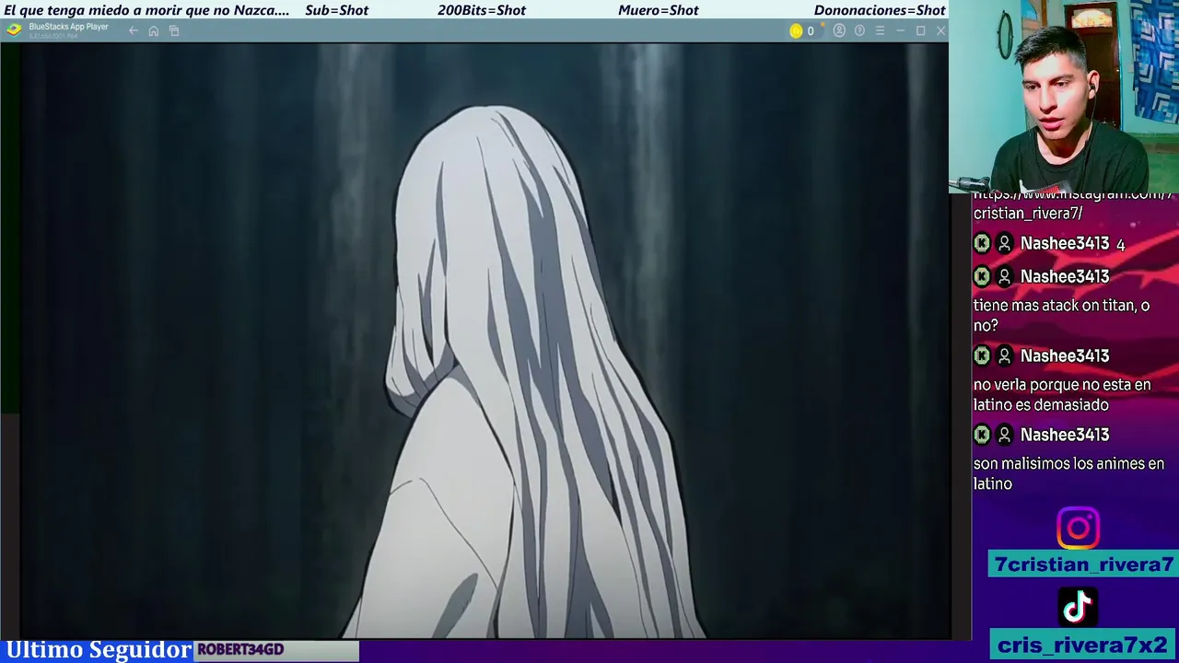This screenshot has width=1179, height=663.
Task: Open the BlueStacks recent apps icon
Action: (174, 31)
